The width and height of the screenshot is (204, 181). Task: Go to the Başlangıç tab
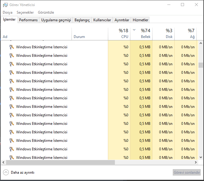[82, 20]
